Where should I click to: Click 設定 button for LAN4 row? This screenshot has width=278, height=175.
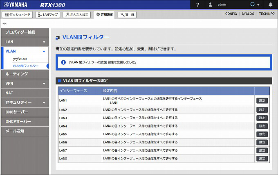262,126
